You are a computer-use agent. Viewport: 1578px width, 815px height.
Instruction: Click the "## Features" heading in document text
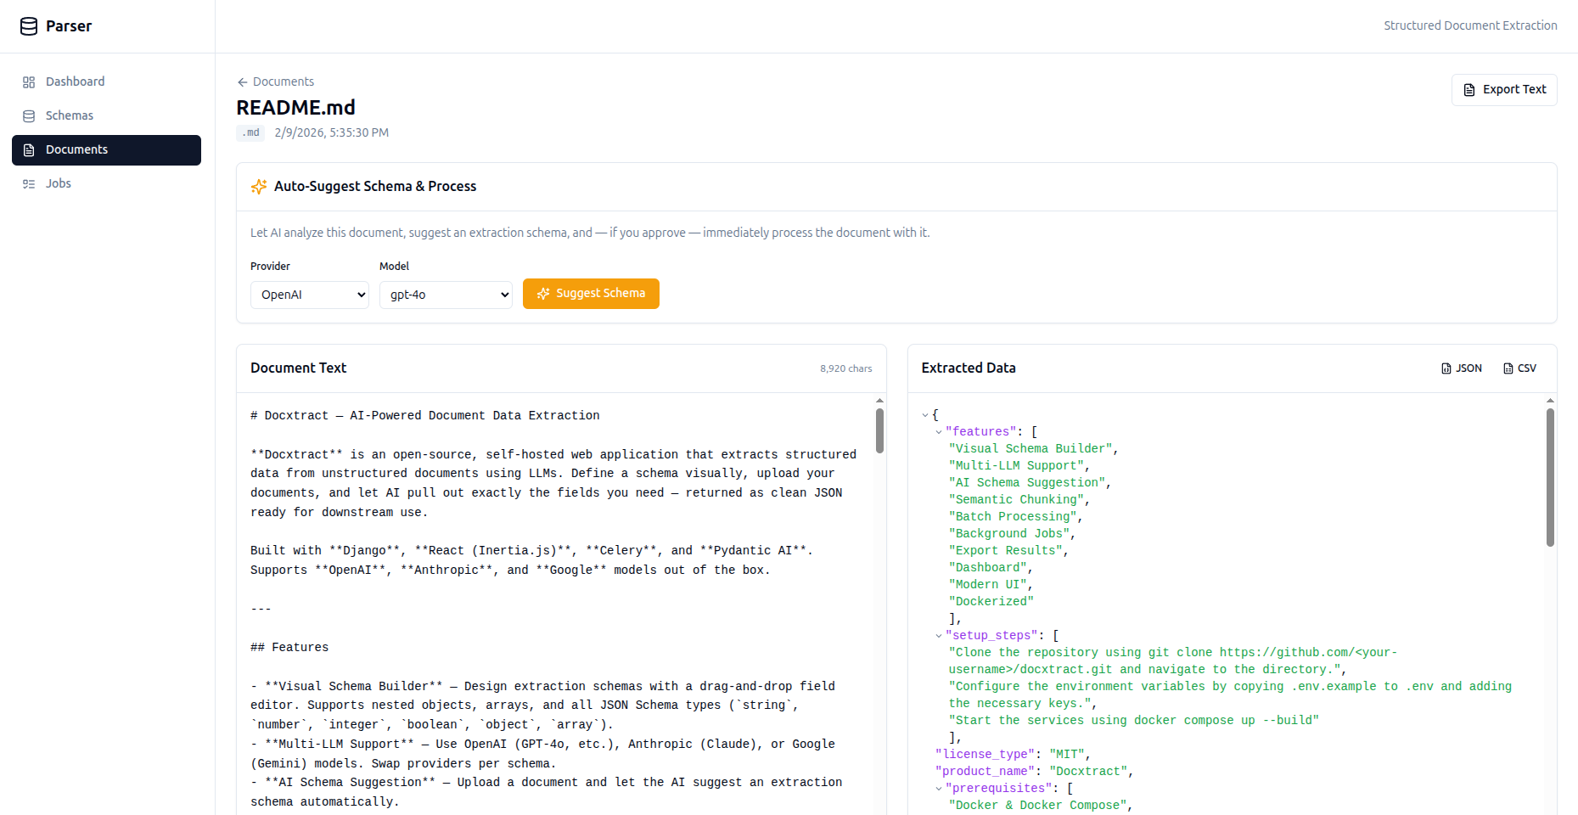(289, 648)
